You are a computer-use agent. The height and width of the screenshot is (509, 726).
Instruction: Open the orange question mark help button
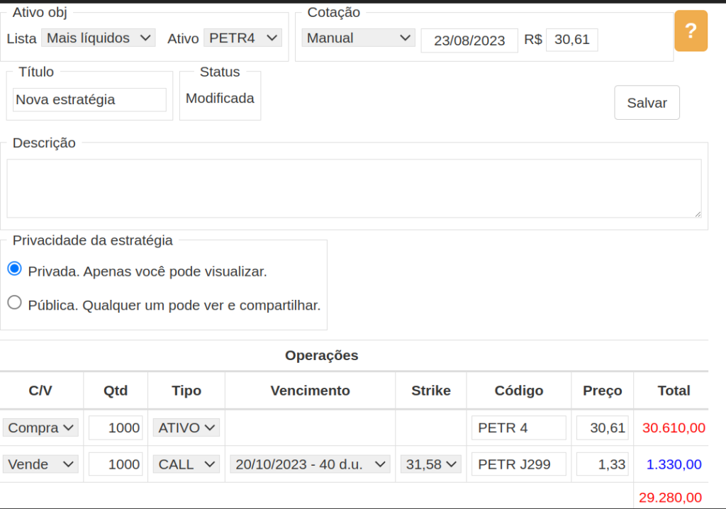point(691,30)
